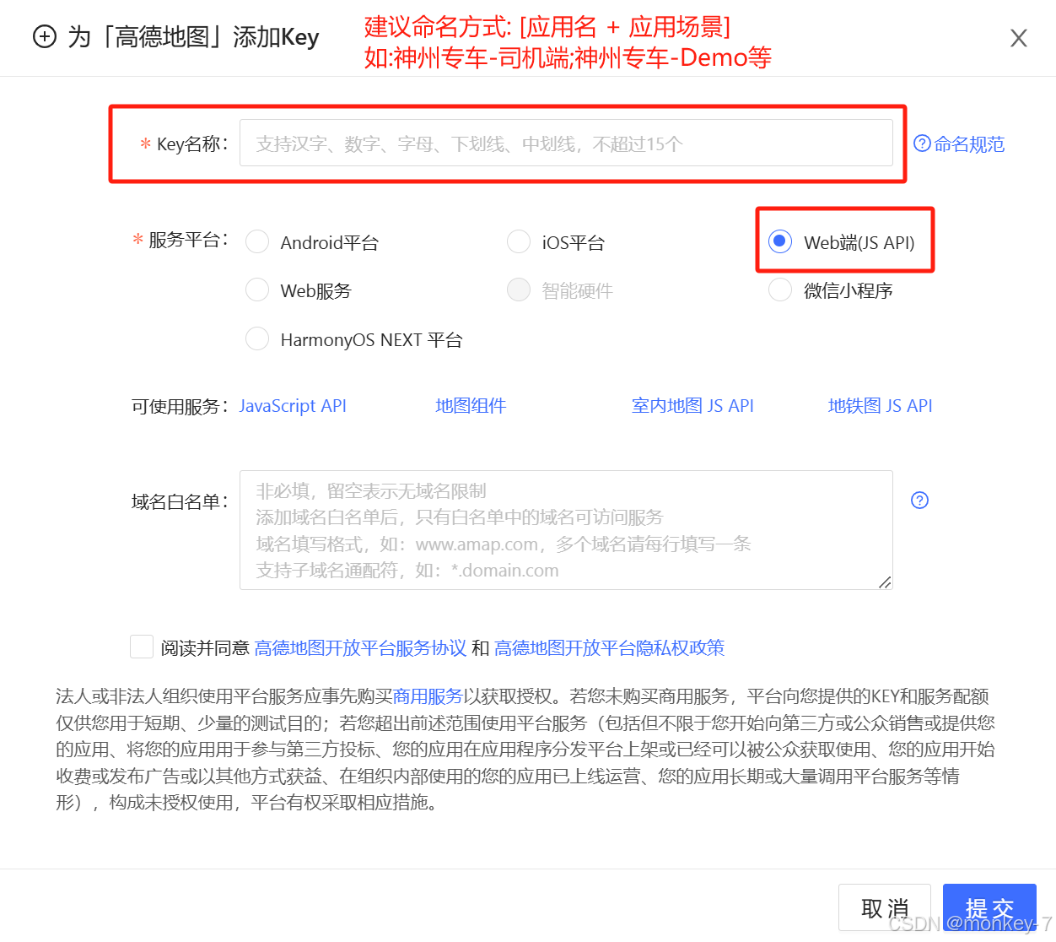
Task: Pick the 微信小程序 radio button
Action: pyautogui.click(x=780, y=290)
